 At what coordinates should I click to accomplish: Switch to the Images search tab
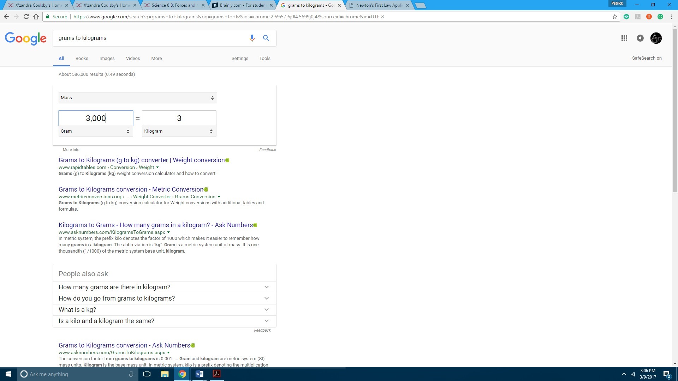[107, 59]
